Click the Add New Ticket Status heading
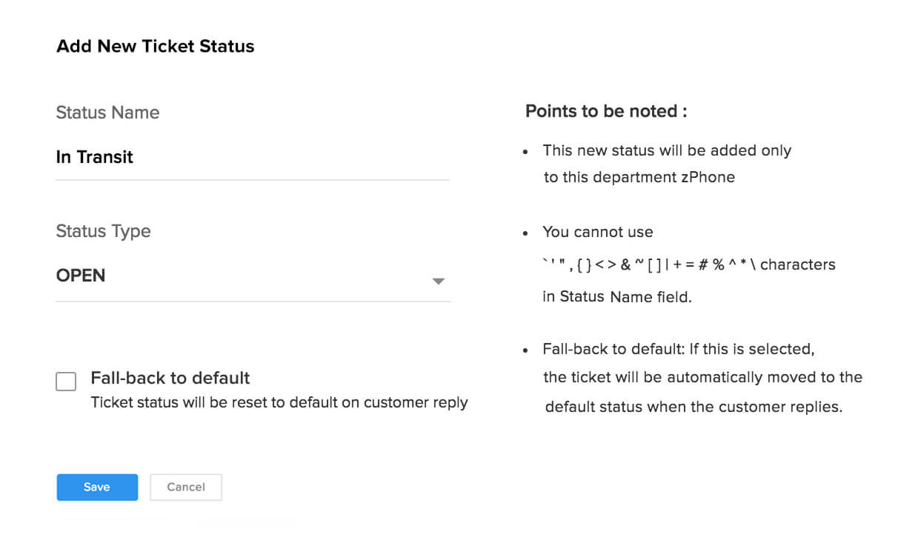The image size is (915, 549). coord(155,46)
